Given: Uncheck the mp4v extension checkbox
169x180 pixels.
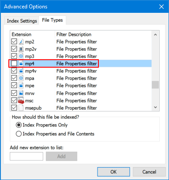Looking at the screenshot, I should (14, 71).
